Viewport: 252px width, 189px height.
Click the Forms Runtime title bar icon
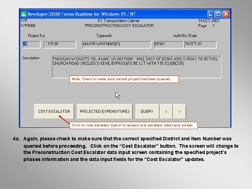click(23, 14)
